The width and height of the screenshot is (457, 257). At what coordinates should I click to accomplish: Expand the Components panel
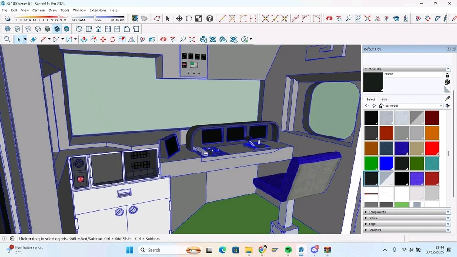click(x=377, y=212)
